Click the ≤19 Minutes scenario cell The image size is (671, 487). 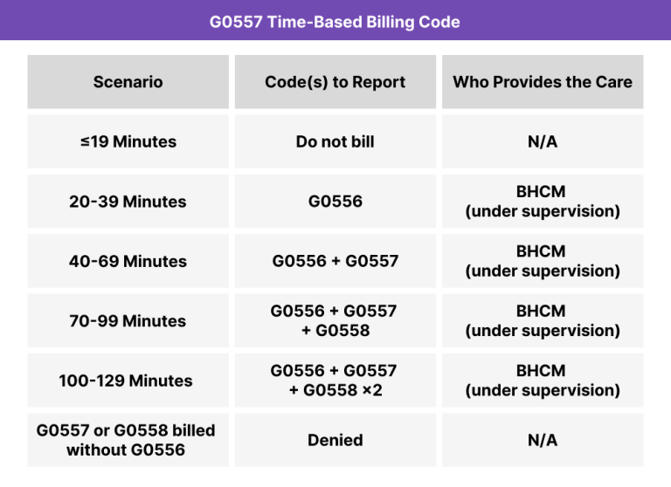[128, 141]
